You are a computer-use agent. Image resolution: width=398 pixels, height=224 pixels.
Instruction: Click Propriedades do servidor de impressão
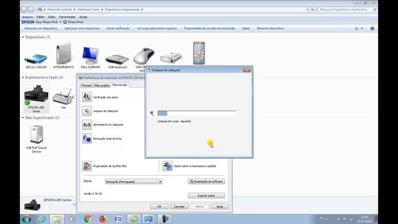pyautogui.click(x=210, y=29)
